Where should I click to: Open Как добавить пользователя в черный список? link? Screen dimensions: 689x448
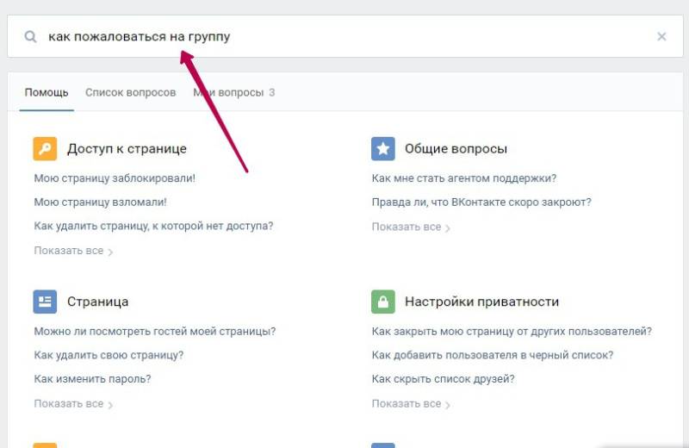click(x=492, y=355)
